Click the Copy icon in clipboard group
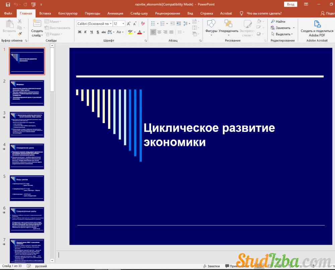335x270 pixels. (x=19, y=27)
